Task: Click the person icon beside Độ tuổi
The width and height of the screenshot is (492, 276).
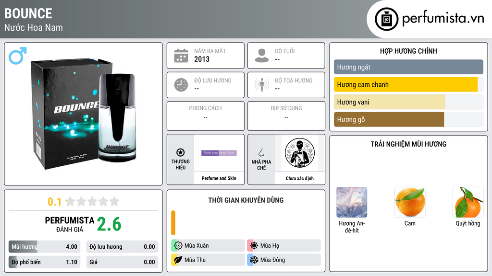Action: click(262, 56)
